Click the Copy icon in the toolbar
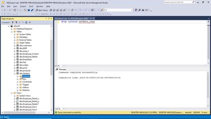This screenshot has width=211, height=119. [72, 10]
